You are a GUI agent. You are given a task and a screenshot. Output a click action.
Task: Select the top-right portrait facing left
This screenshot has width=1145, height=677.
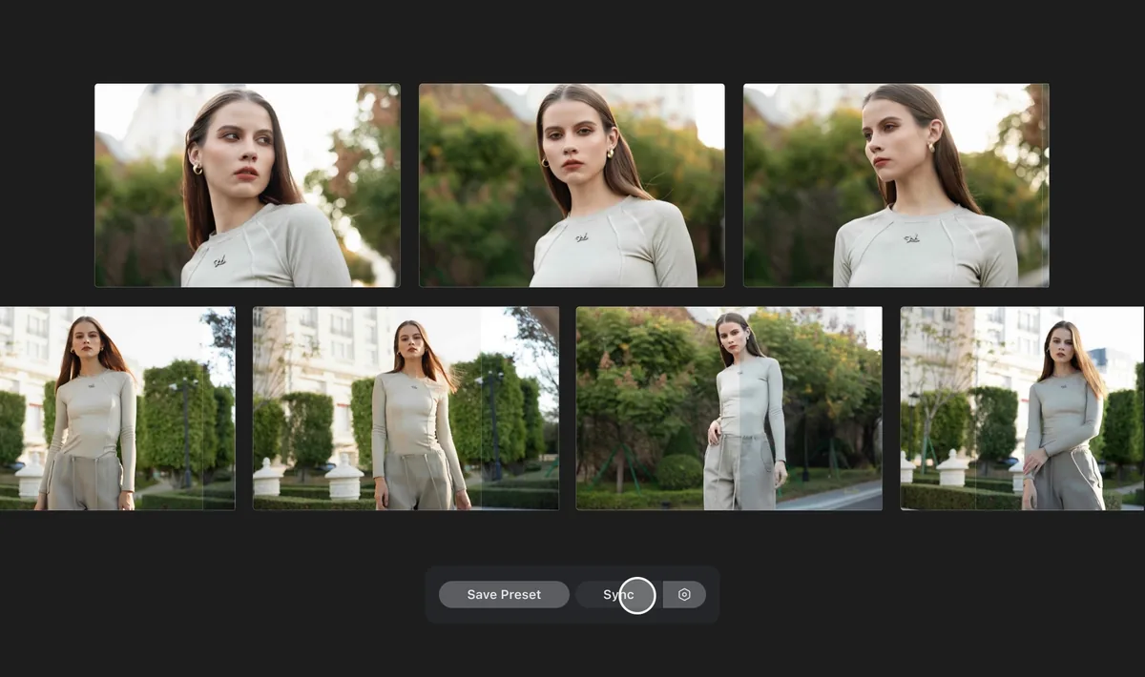point(896,185)
